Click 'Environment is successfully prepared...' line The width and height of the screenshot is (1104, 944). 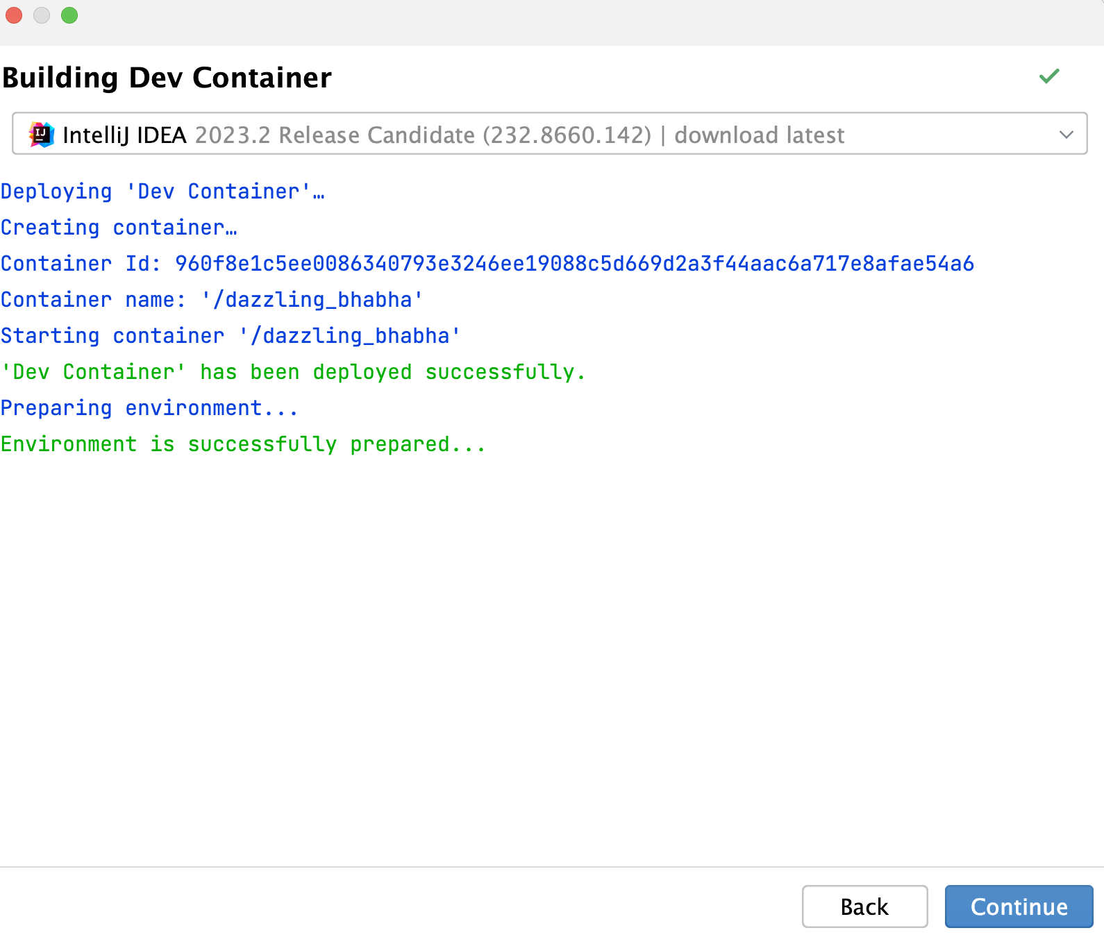point(243,444)
